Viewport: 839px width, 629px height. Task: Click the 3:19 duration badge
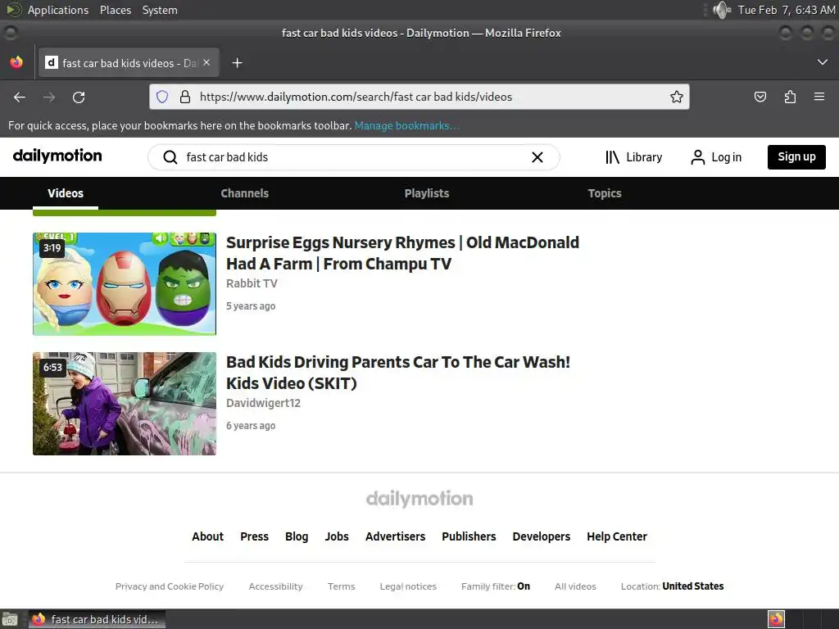click(x=52, y=247)
